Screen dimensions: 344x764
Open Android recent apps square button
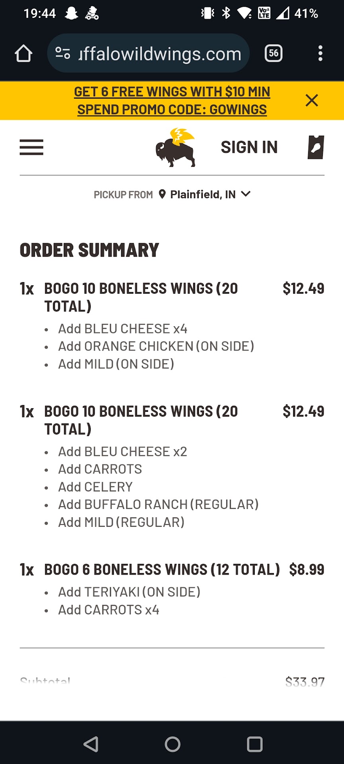pos(254,744)
